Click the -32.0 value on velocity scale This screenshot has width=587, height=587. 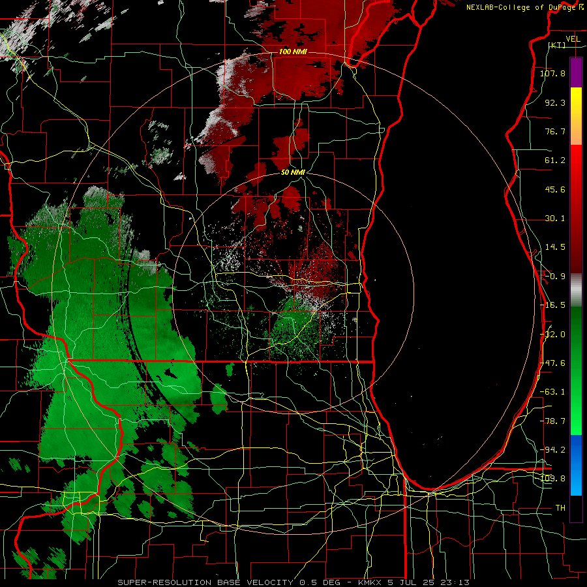(552, 335)
